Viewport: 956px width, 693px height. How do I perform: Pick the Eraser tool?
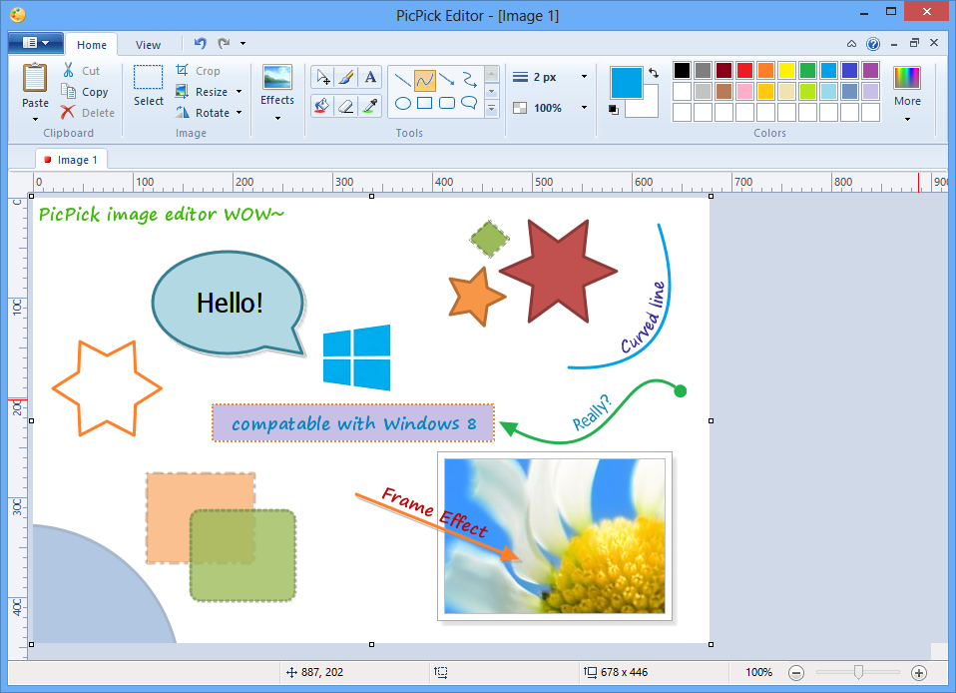(x=346, y=104)
